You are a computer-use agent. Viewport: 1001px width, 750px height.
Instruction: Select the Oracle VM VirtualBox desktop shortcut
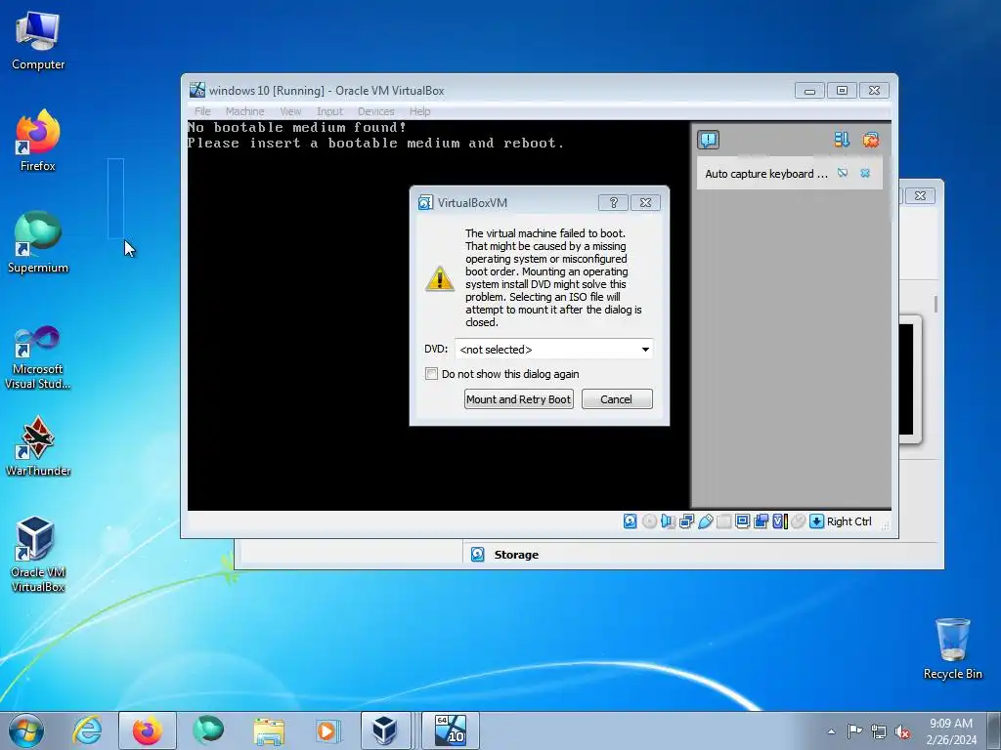(38, 555)
